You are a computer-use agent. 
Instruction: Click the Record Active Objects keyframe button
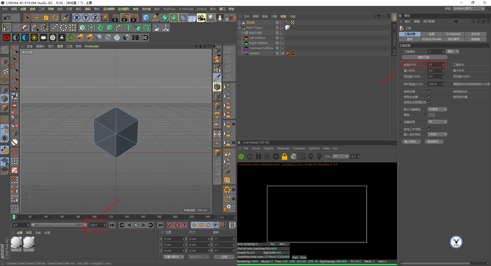pos(170,225)
